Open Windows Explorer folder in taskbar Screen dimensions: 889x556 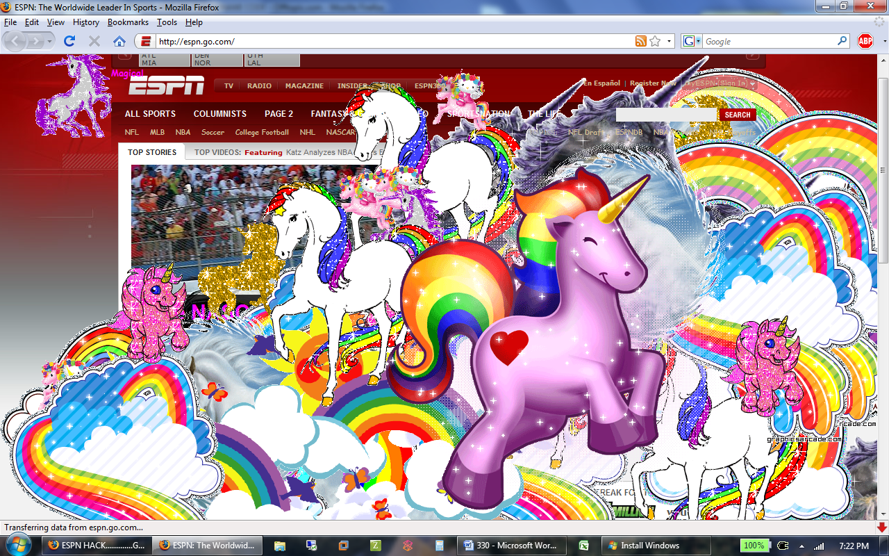[x=279, y=546]
